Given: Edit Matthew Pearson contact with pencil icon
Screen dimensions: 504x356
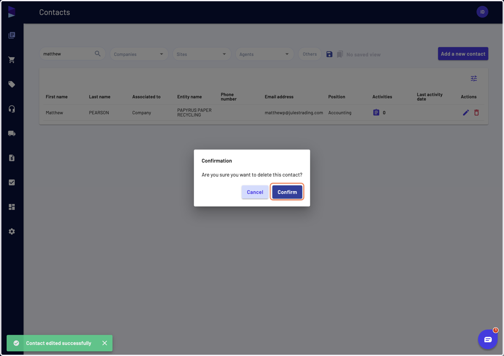Looking at the screenshot, I should click(x=466, y=113).
